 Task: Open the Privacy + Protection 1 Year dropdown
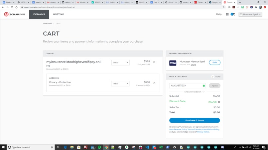120,83
